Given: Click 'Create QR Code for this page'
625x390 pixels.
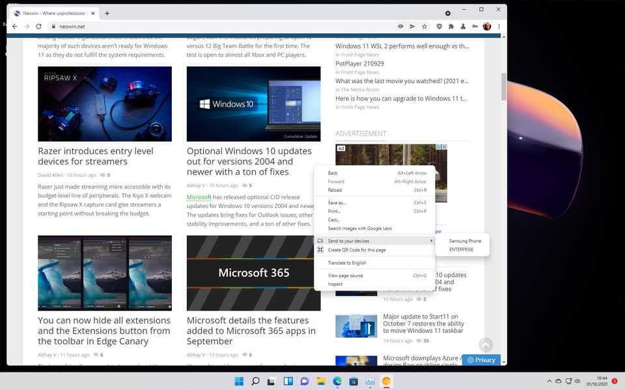Looking at the screenshot, I should (357, 250).
